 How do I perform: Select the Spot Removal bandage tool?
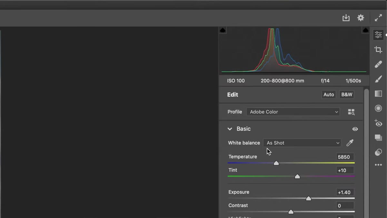[x=378, y=64]
